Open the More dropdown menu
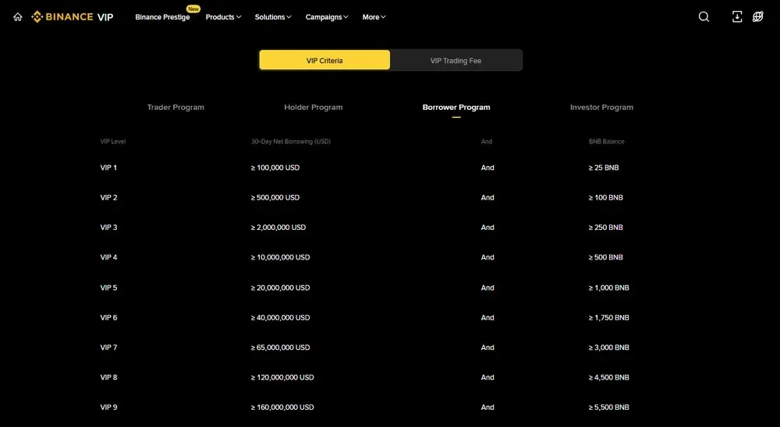 (x=374, y=17)
